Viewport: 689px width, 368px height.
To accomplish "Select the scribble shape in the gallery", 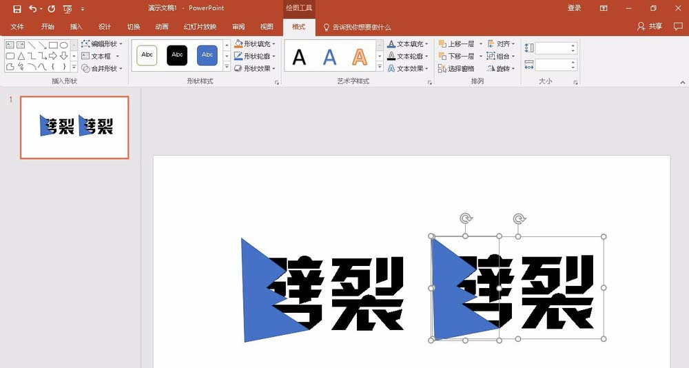I will click(21, 67).
